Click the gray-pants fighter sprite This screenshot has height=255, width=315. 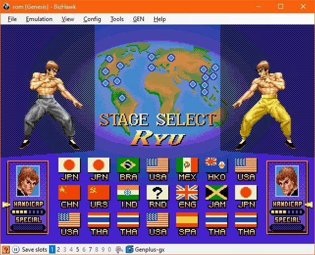[x=51, y=105]
